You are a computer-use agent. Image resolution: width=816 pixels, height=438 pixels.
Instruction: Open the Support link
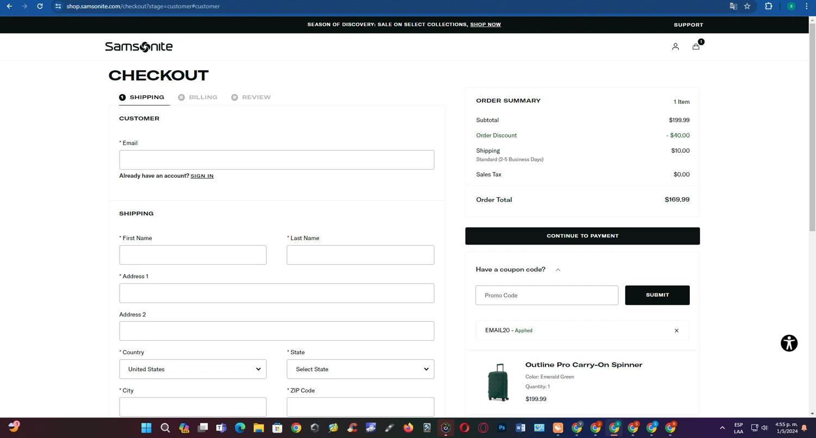point(688,25)
